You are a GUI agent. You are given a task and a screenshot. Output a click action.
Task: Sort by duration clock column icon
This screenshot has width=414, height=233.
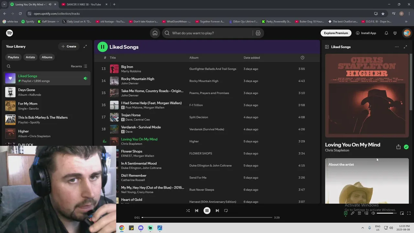tap(302, 58)
